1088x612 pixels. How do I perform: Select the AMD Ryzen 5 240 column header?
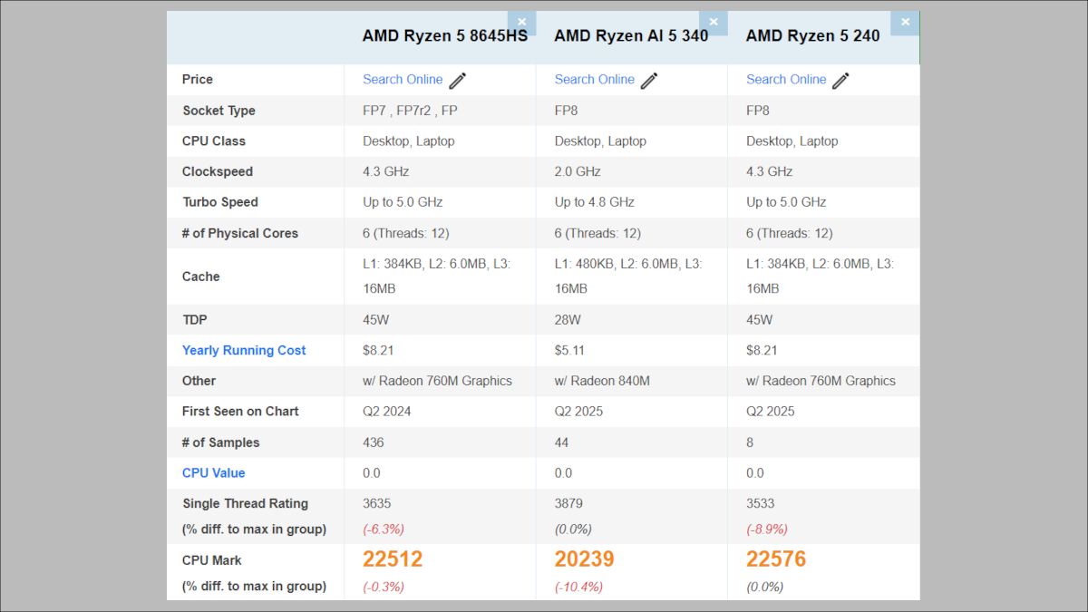pyautogui.click(x=813, y=36)
